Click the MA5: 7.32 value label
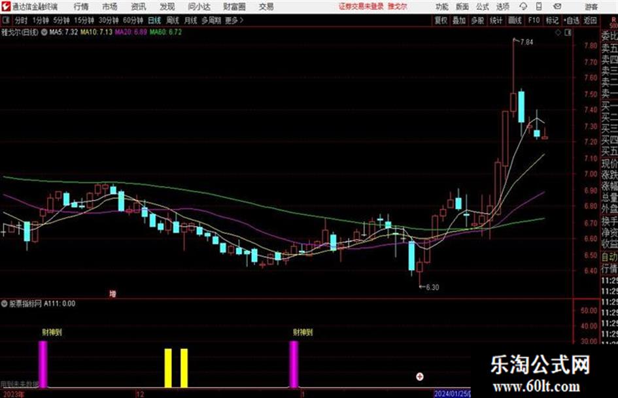This screenshot has height=398, width=618. tap(63, 32)
